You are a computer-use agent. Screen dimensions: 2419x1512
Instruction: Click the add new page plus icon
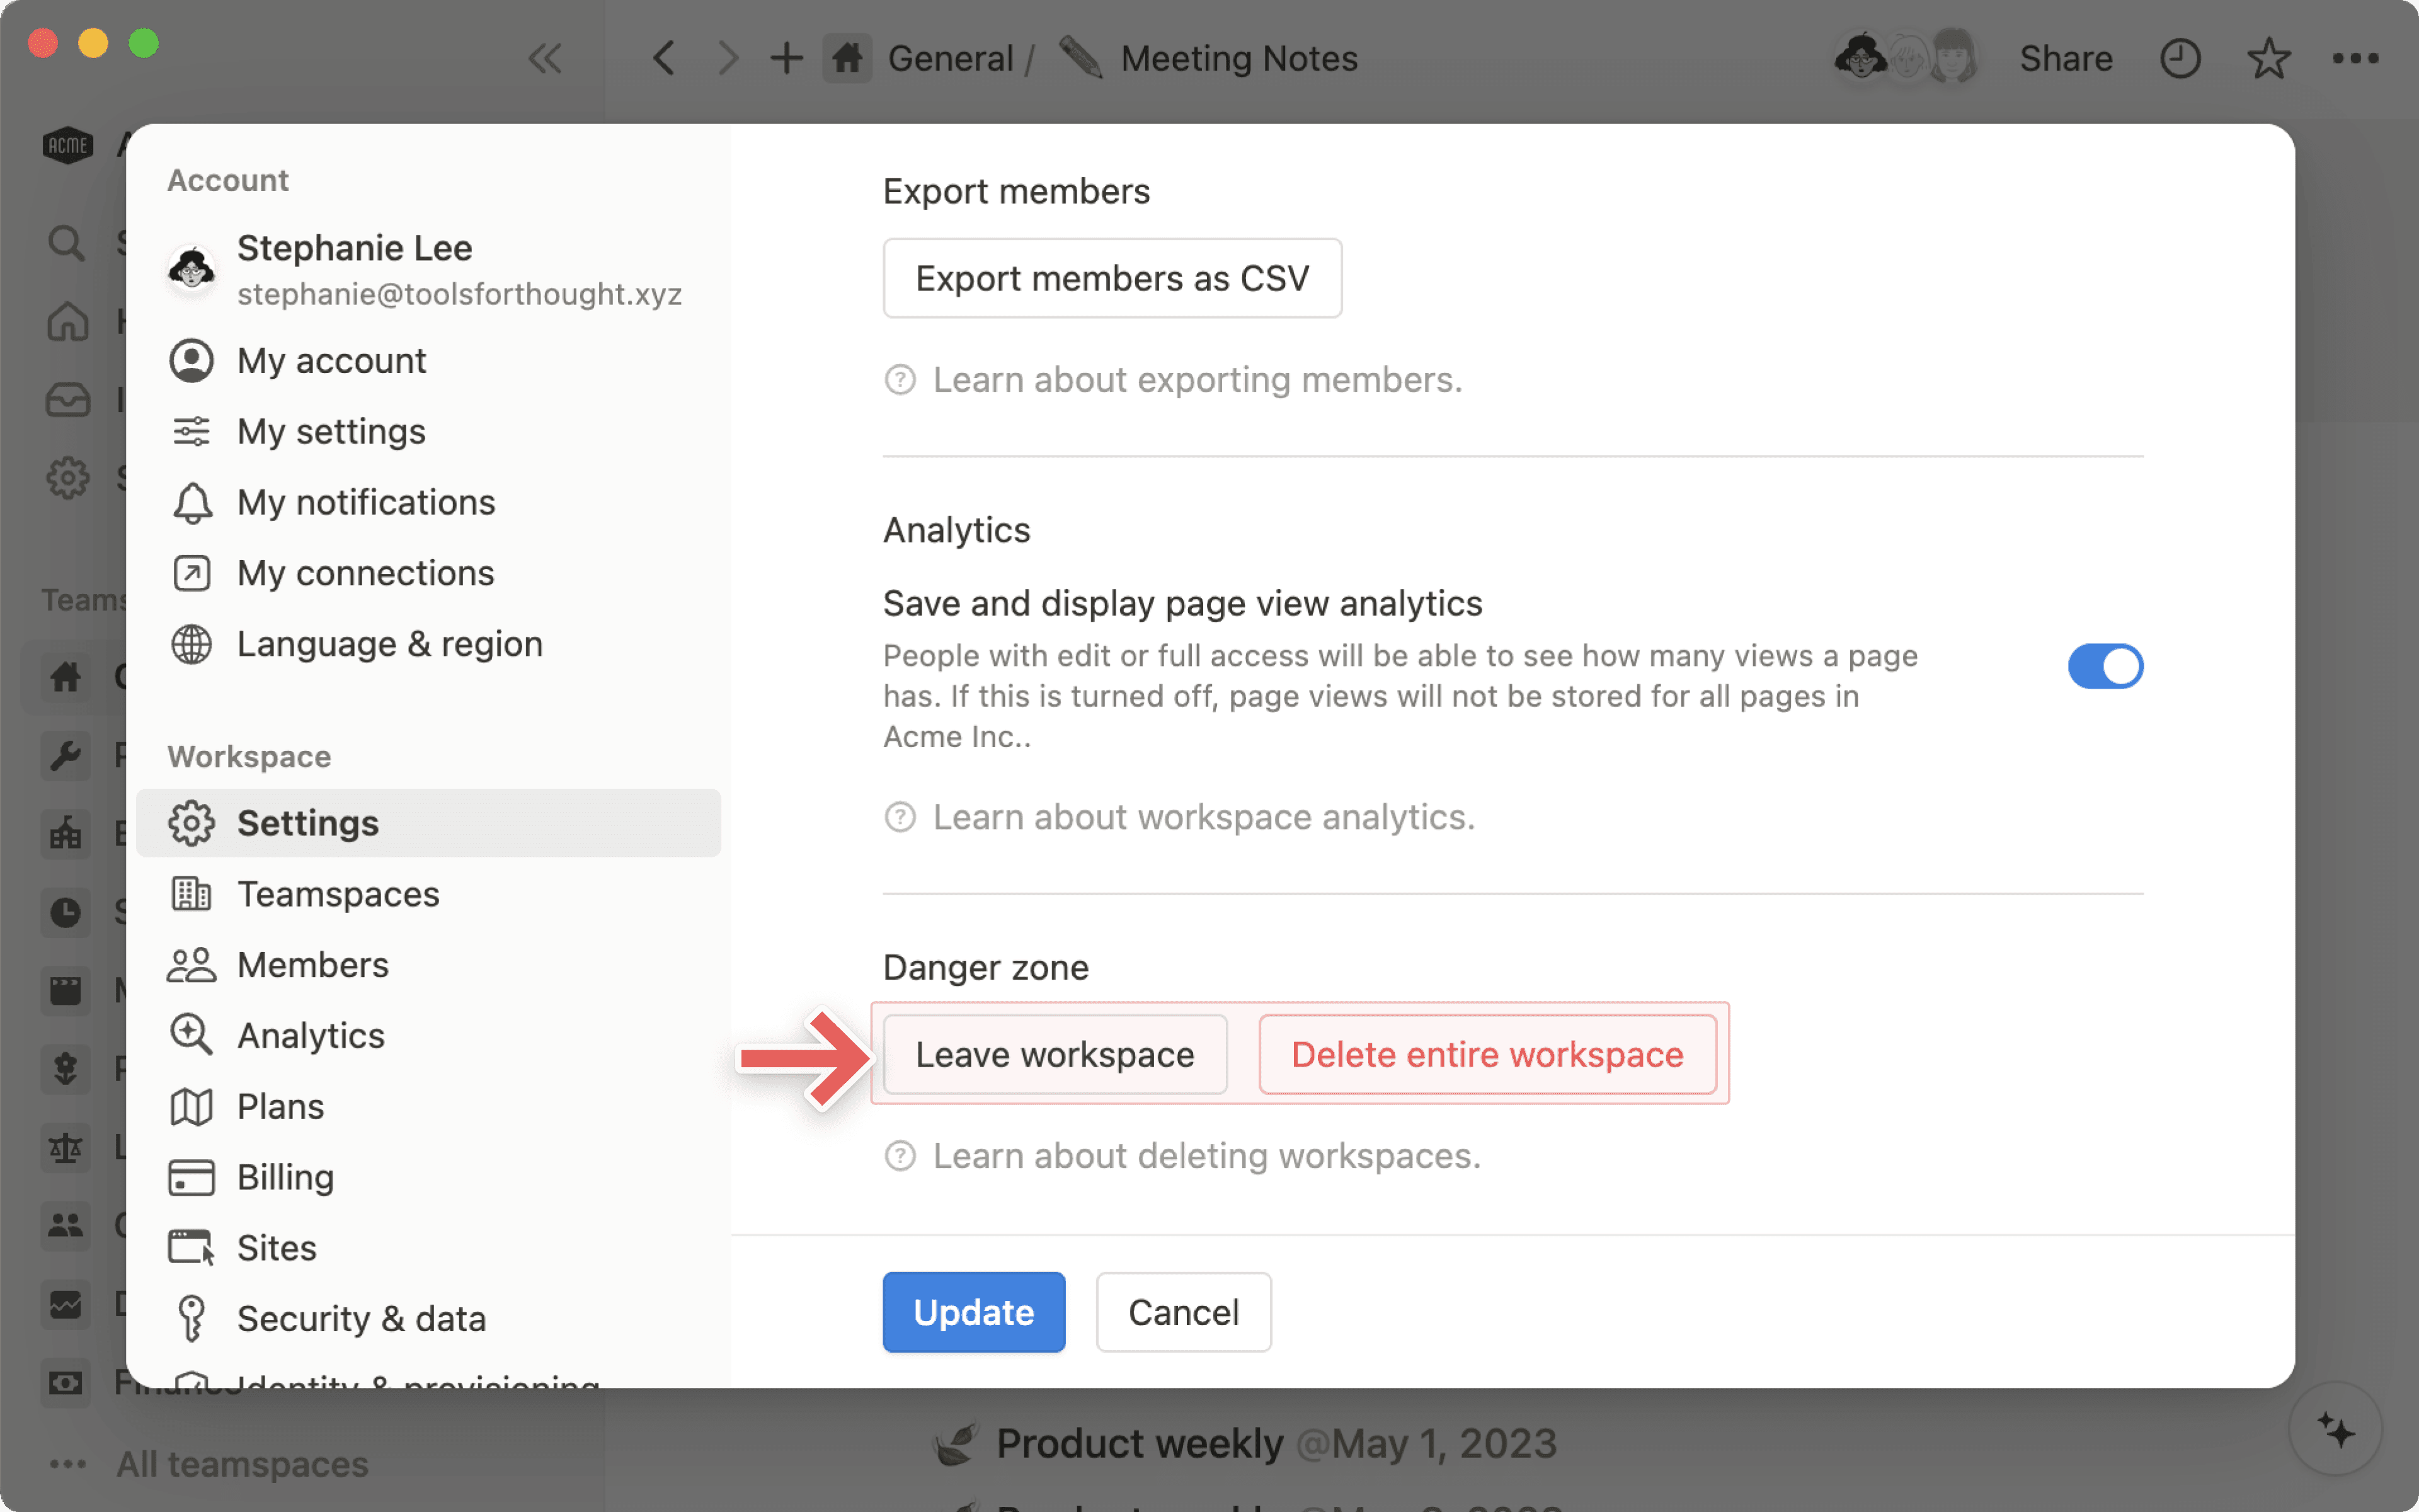[x=787, y=59]
